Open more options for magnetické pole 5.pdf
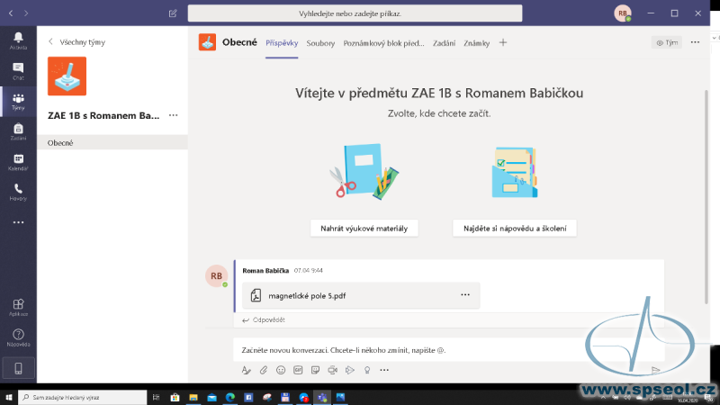Viewport: 720px width, 405px height. (465, 295)
